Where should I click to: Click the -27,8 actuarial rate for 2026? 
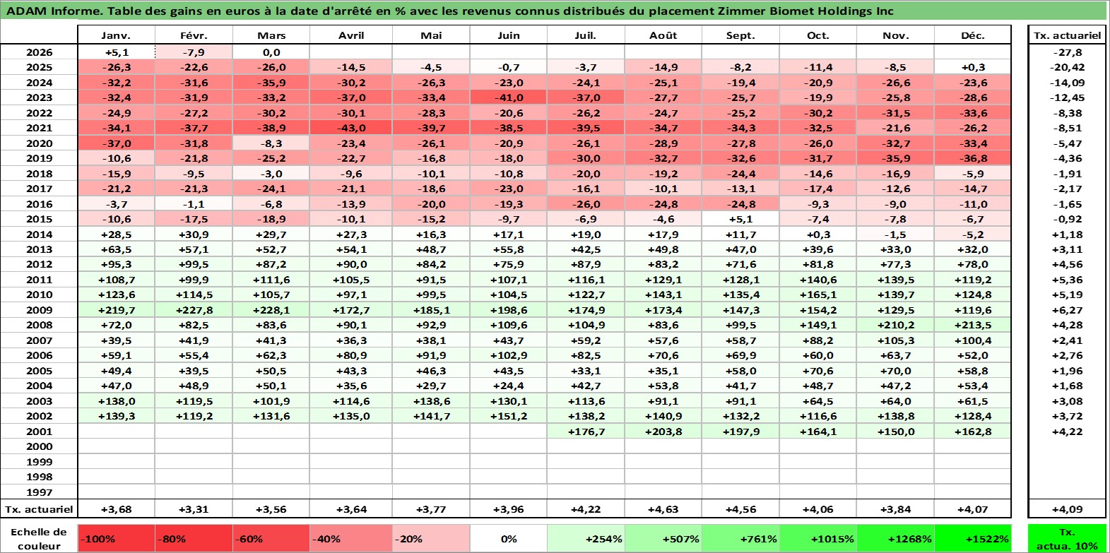point(1067,52)
